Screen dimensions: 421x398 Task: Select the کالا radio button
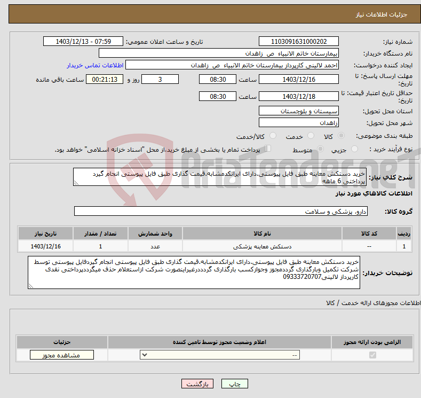coord(341,136)
